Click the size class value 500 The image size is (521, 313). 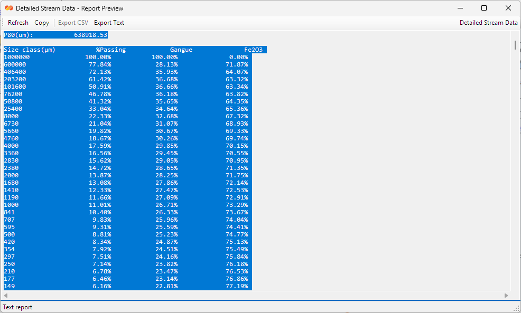[x=10, y=234]
